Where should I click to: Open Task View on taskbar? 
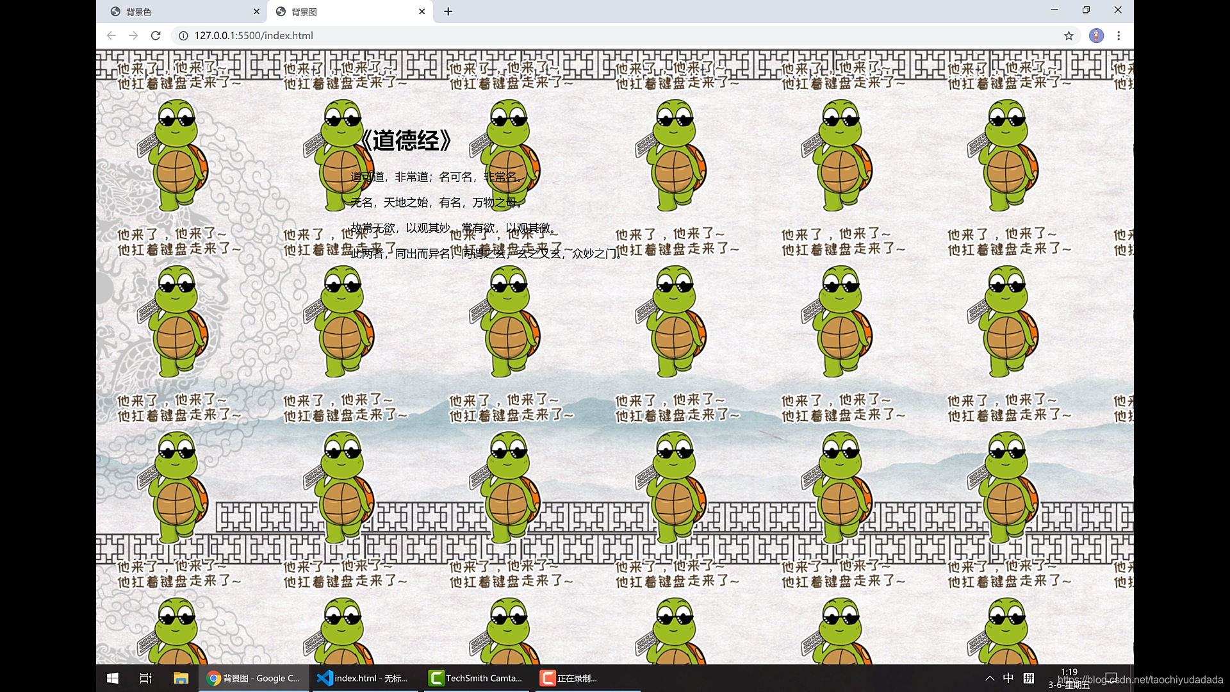coord(146,678)
